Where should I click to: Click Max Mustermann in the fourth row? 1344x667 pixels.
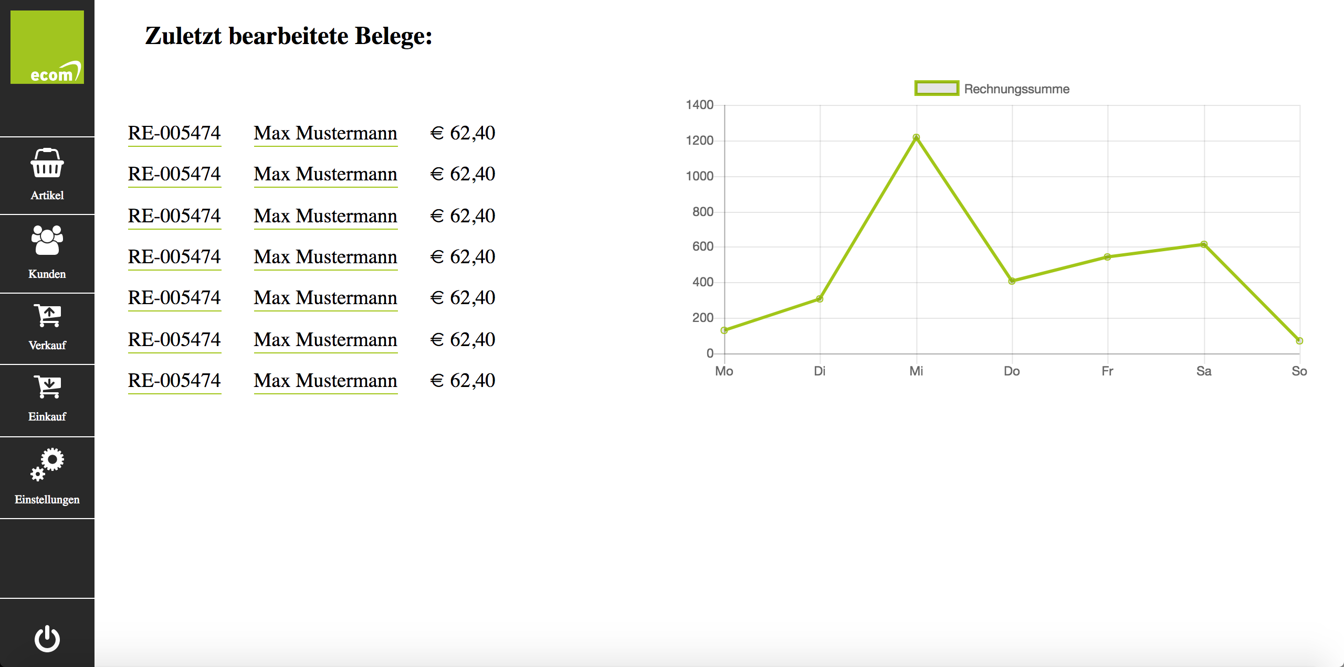point(325,257)
